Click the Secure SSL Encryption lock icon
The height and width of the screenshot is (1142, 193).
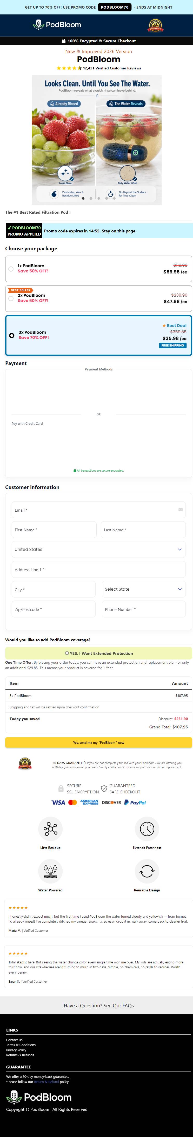pos(61,789)
